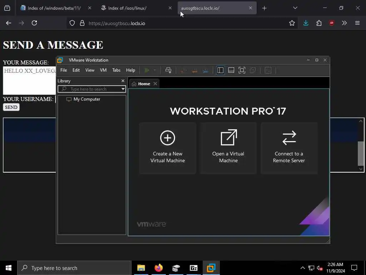Click Send Ctrl+Alt+Del toolbar icon

tap(168, 70)
